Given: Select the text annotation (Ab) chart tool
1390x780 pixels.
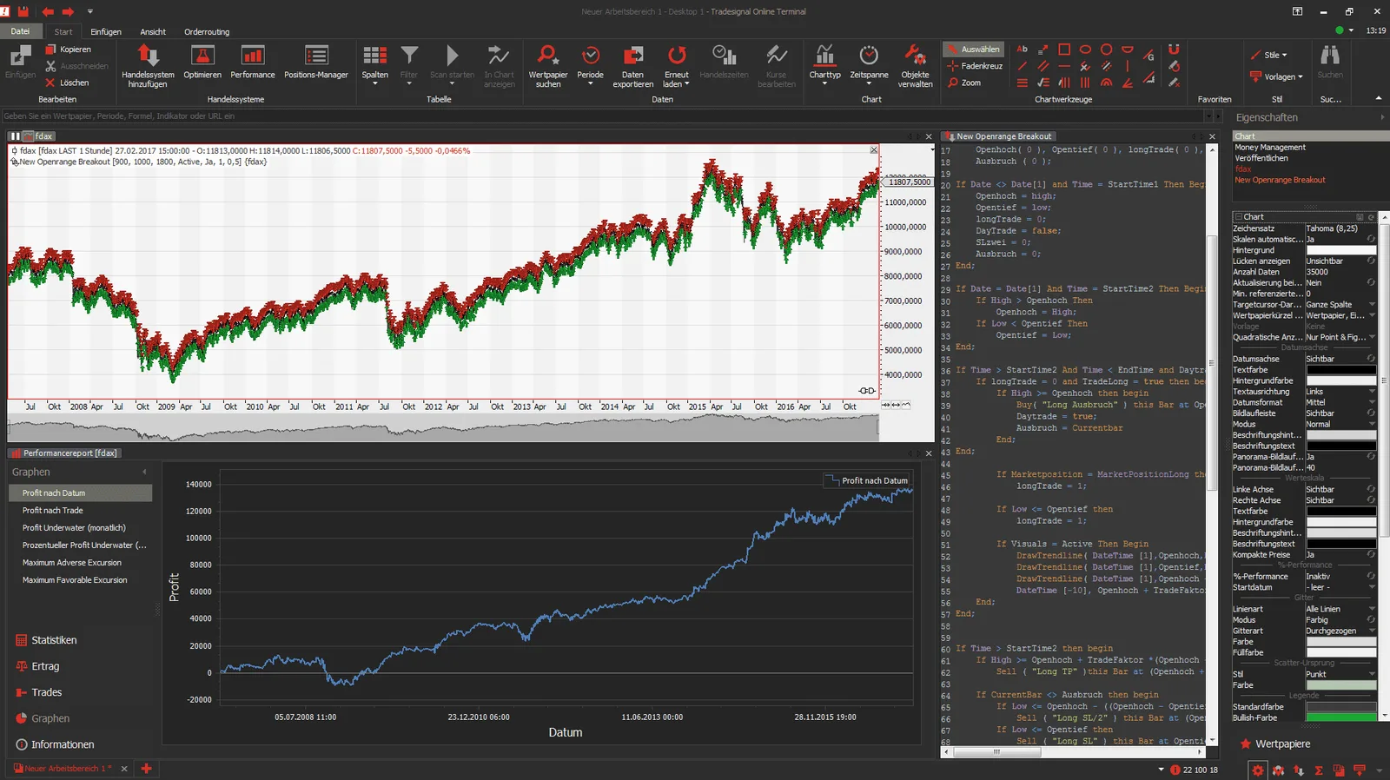Looking at the screenshot, I should tap(1023, 50).
